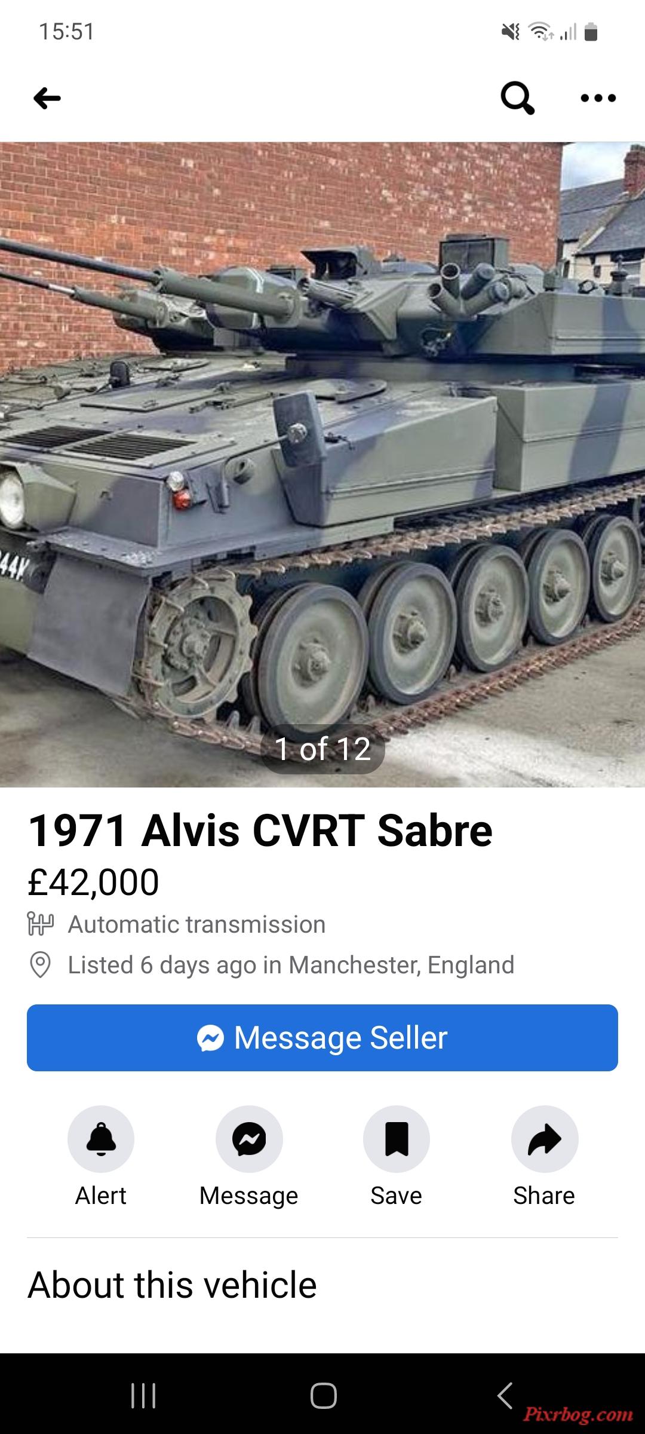Click the blue Message Seller button
645x1434 pixels.
(322, 1038)
